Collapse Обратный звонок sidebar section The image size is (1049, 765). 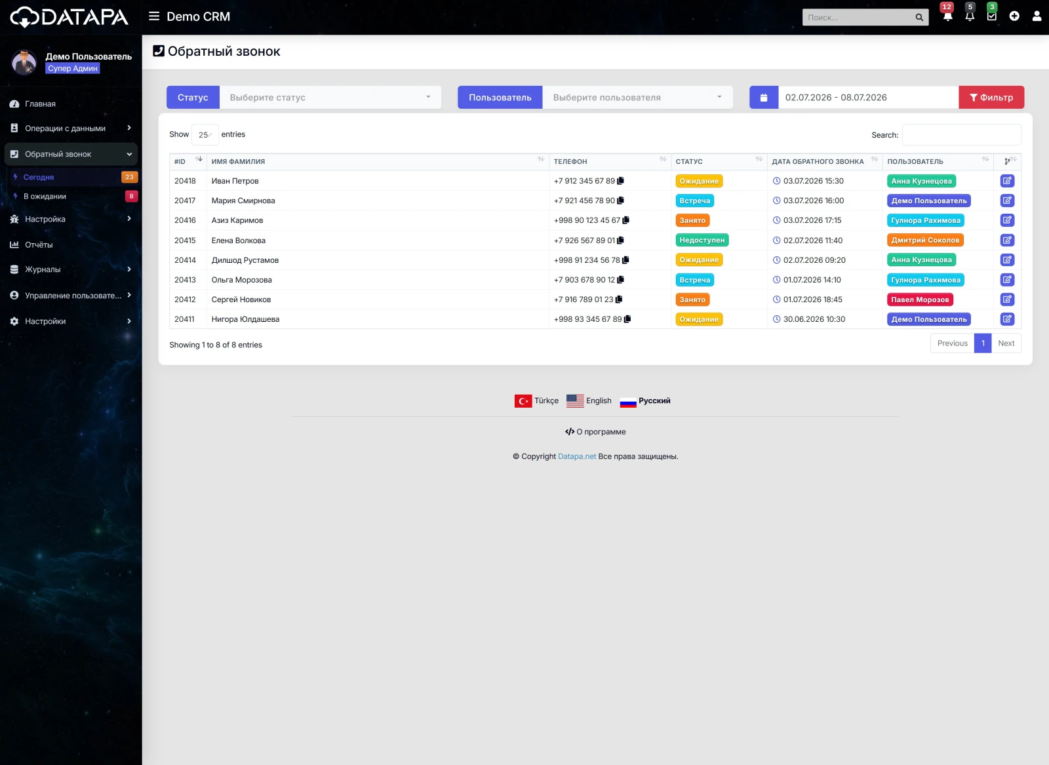pos(71,154)
